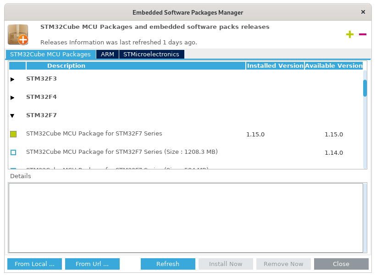Click the package box icon with orange plus
This screenshot has width=376, height=277.
pos(18,34)
